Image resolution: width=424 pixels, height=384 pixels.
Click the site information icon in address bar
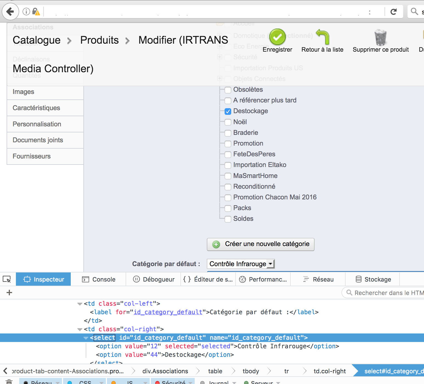coord(26,12)
